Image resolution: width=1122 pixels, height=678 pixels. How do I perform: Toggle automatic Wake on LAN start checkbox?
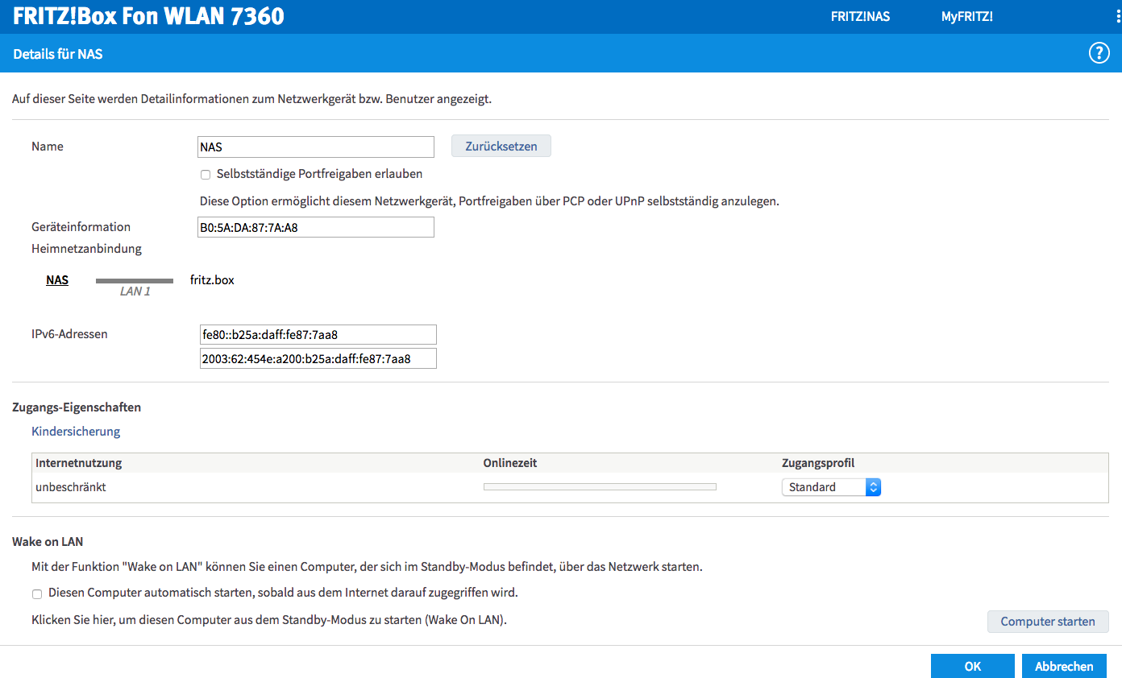point(37,594)
